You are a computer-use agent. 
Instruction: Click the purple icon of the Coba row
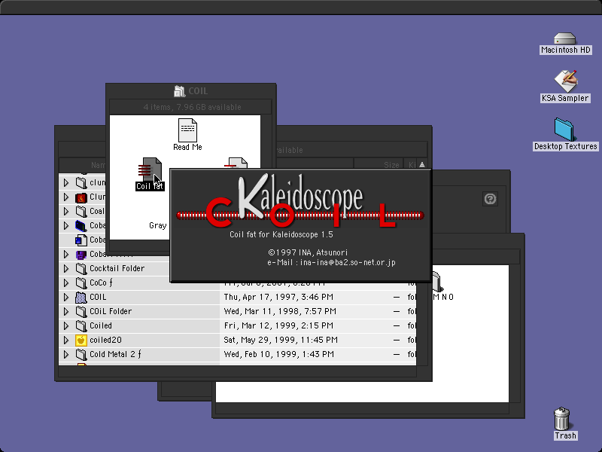81,255
